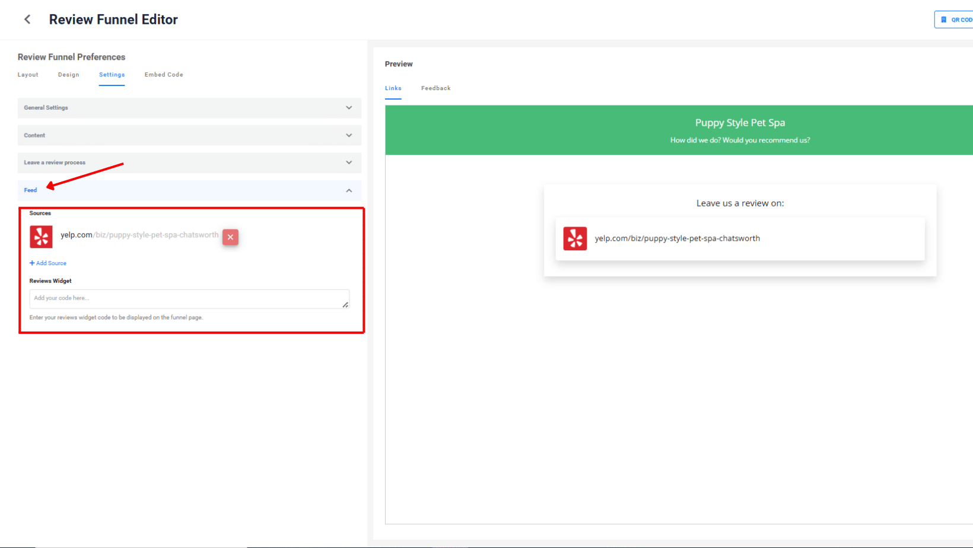Image resolution: width=973 pixels, height=548 pixels.
Task: Expand the General Settings section
Action: click(189, 108)
